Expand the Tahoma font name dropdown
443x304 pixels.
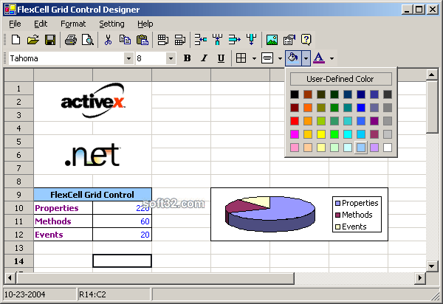128,58
